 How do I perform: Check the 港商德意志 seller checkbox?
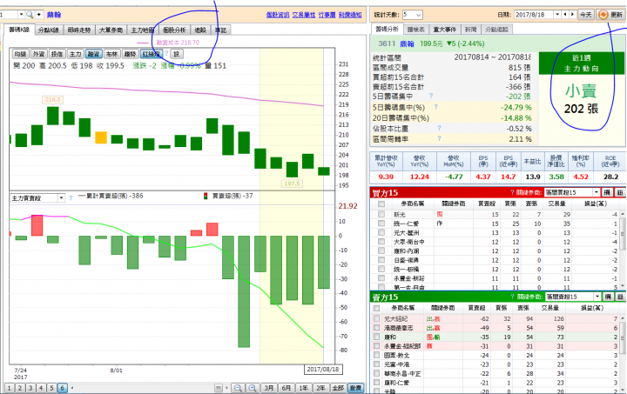376,328
